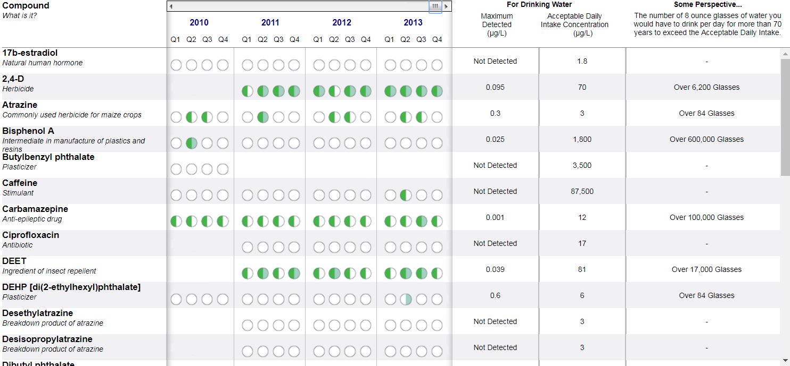Click Bisphenol A's 2010 Q2 detection icon

(192, 143)
